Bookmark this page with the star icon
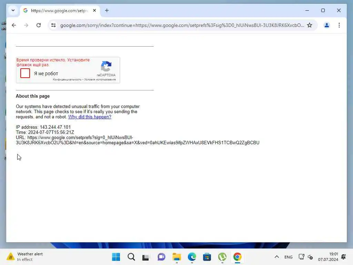The image size is (353, 265). pyautogui.click(x=310, y=25)
